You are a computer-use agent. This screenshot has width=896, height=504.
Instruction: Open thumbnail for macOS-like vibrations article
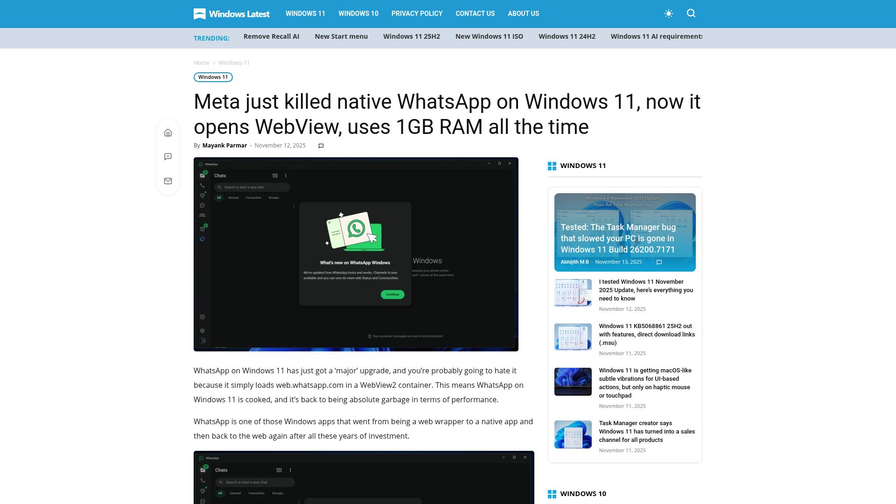[573, 382]
